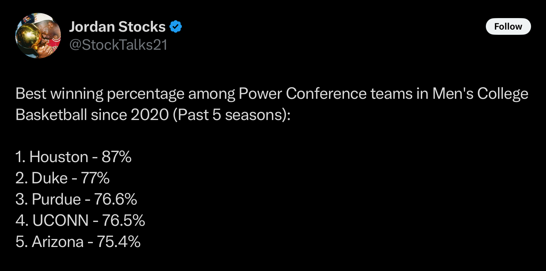
Task: Click the tweet's first line starting "Best winning percentage"
Action: [272, 94]
